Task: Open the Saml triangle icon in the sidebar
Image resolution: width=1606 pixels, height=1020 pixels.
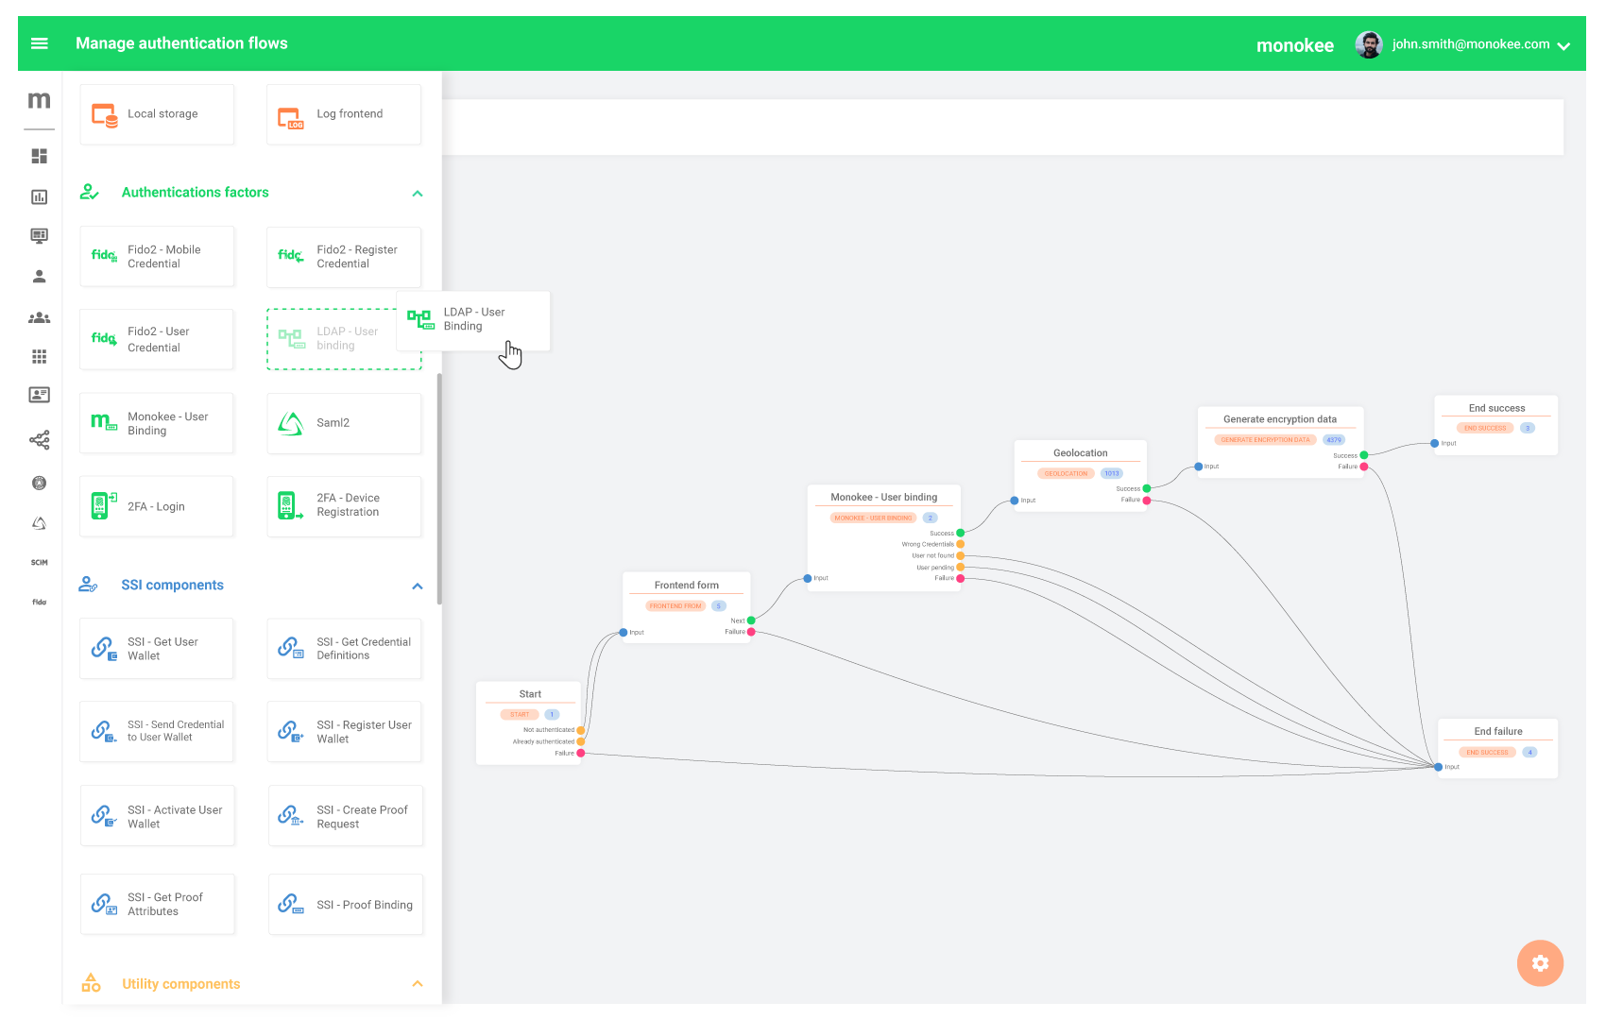Action: 40,523
